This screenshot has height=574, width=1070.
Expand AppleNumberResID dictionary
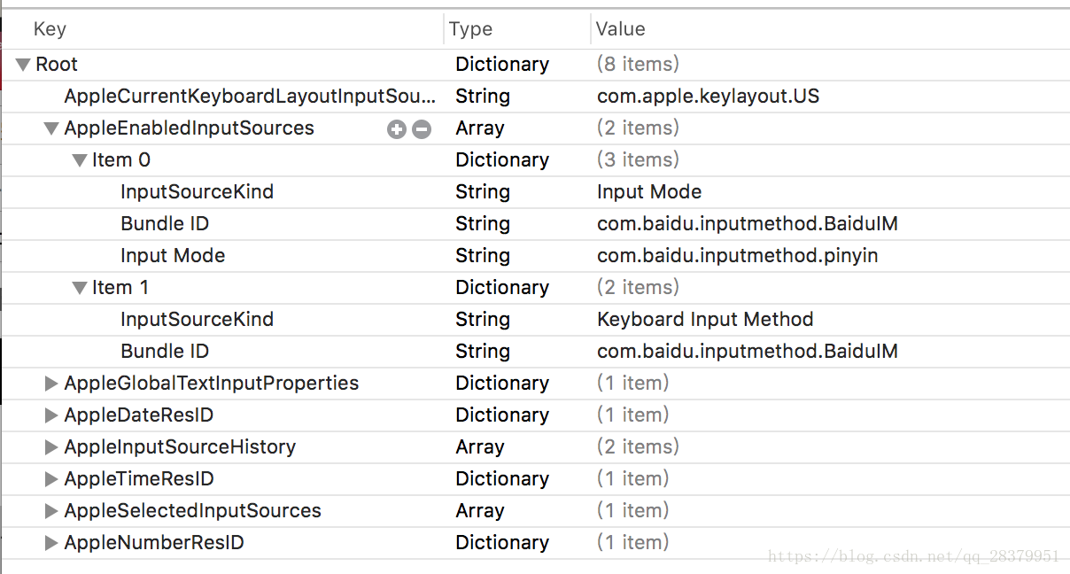point(51,543)
